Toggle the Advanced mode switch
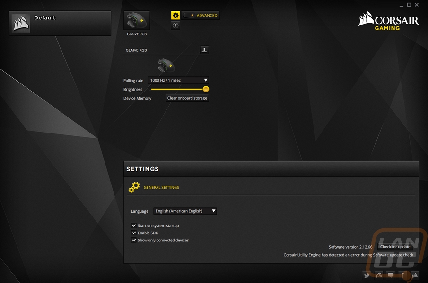The image size is (428, 283). 189,15
